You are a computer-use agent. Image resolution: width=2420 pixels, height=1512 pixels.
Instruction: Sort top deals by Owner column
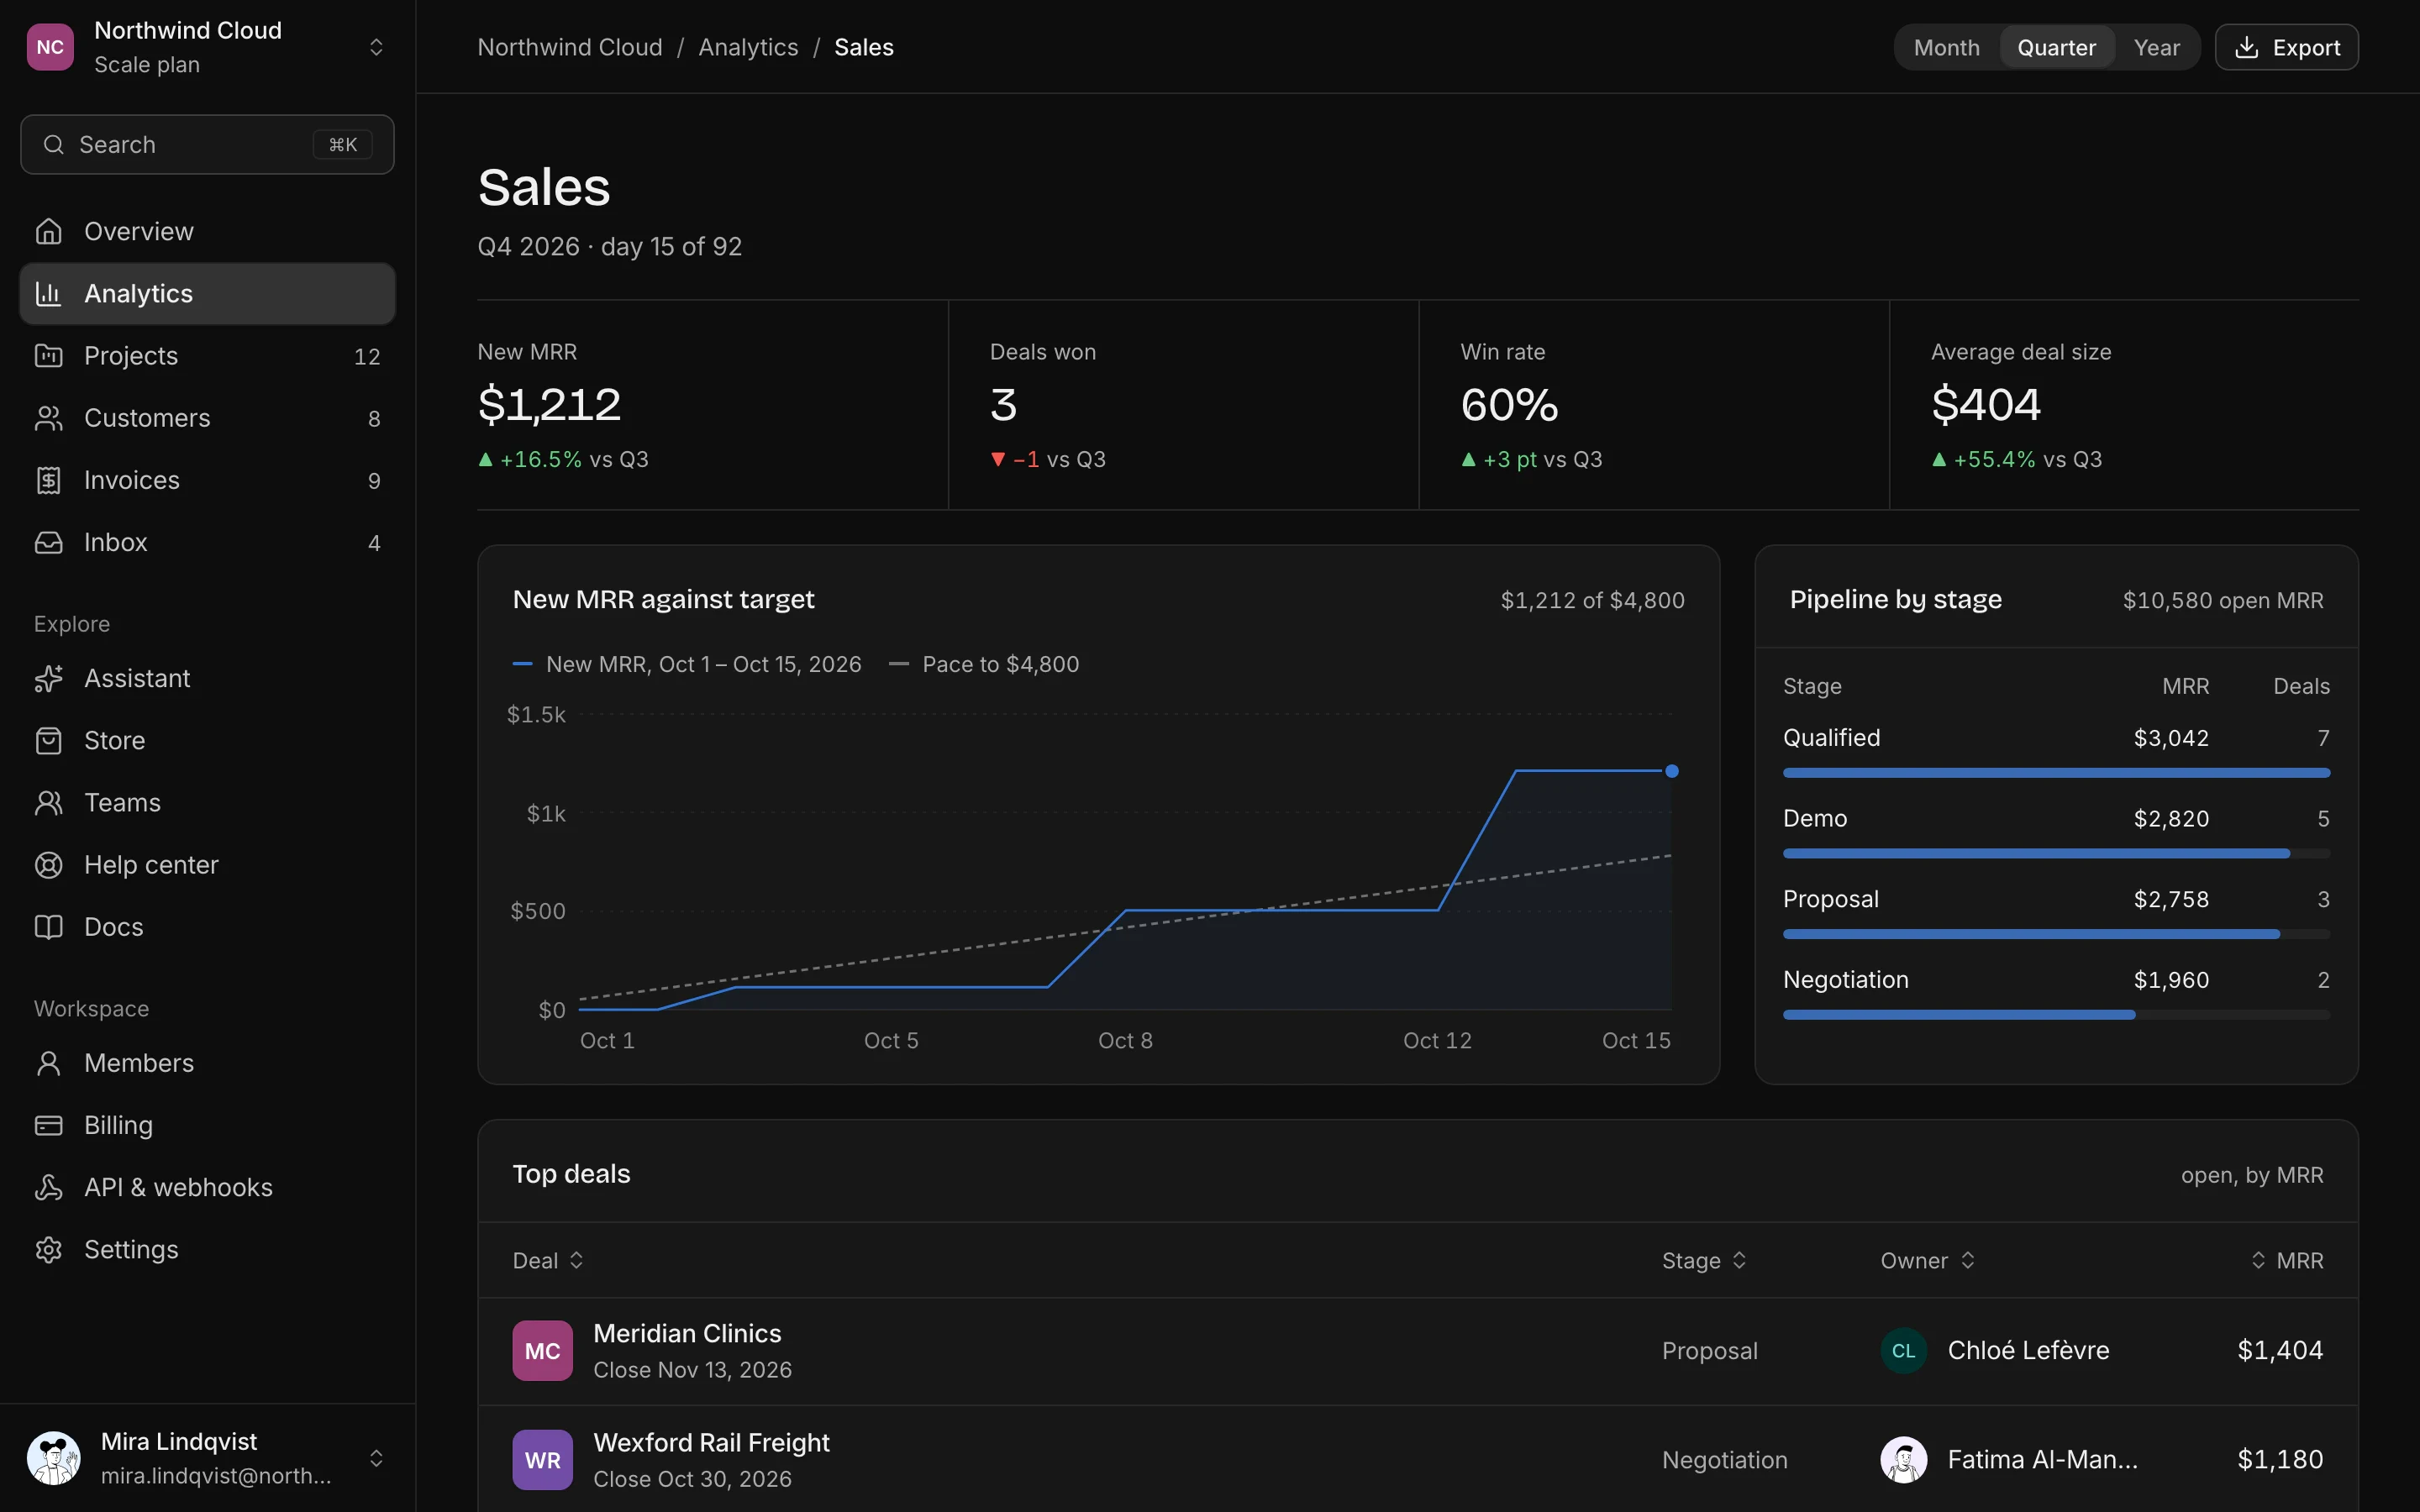pos(1927,1260)
